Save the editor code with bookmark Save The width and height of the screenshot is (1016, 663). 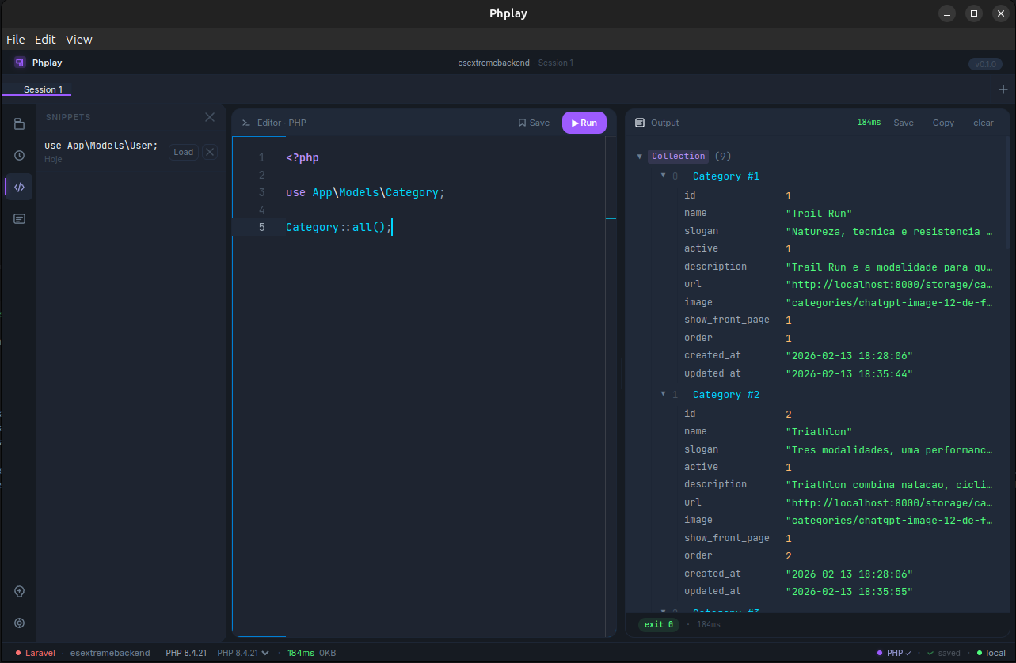point(534,123)
